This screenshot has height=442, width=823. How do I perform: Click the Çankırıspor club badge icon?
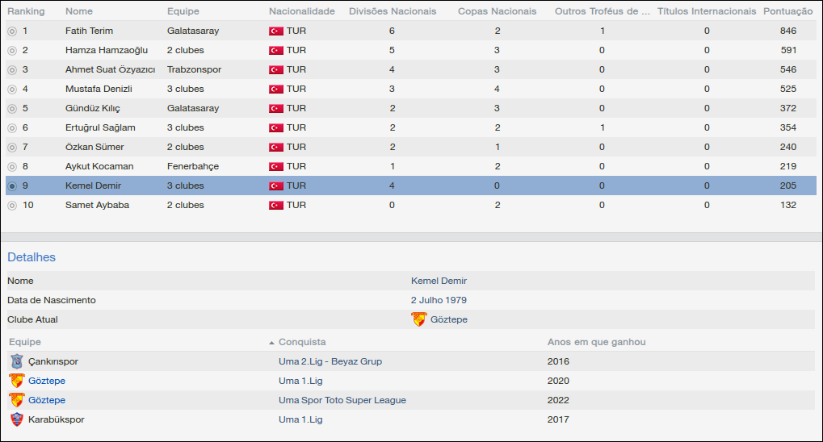click(x=17, y=361)
